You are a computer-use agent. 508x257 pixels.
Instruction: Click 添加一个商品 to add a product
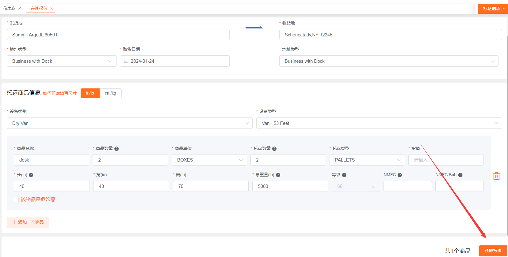28,222
